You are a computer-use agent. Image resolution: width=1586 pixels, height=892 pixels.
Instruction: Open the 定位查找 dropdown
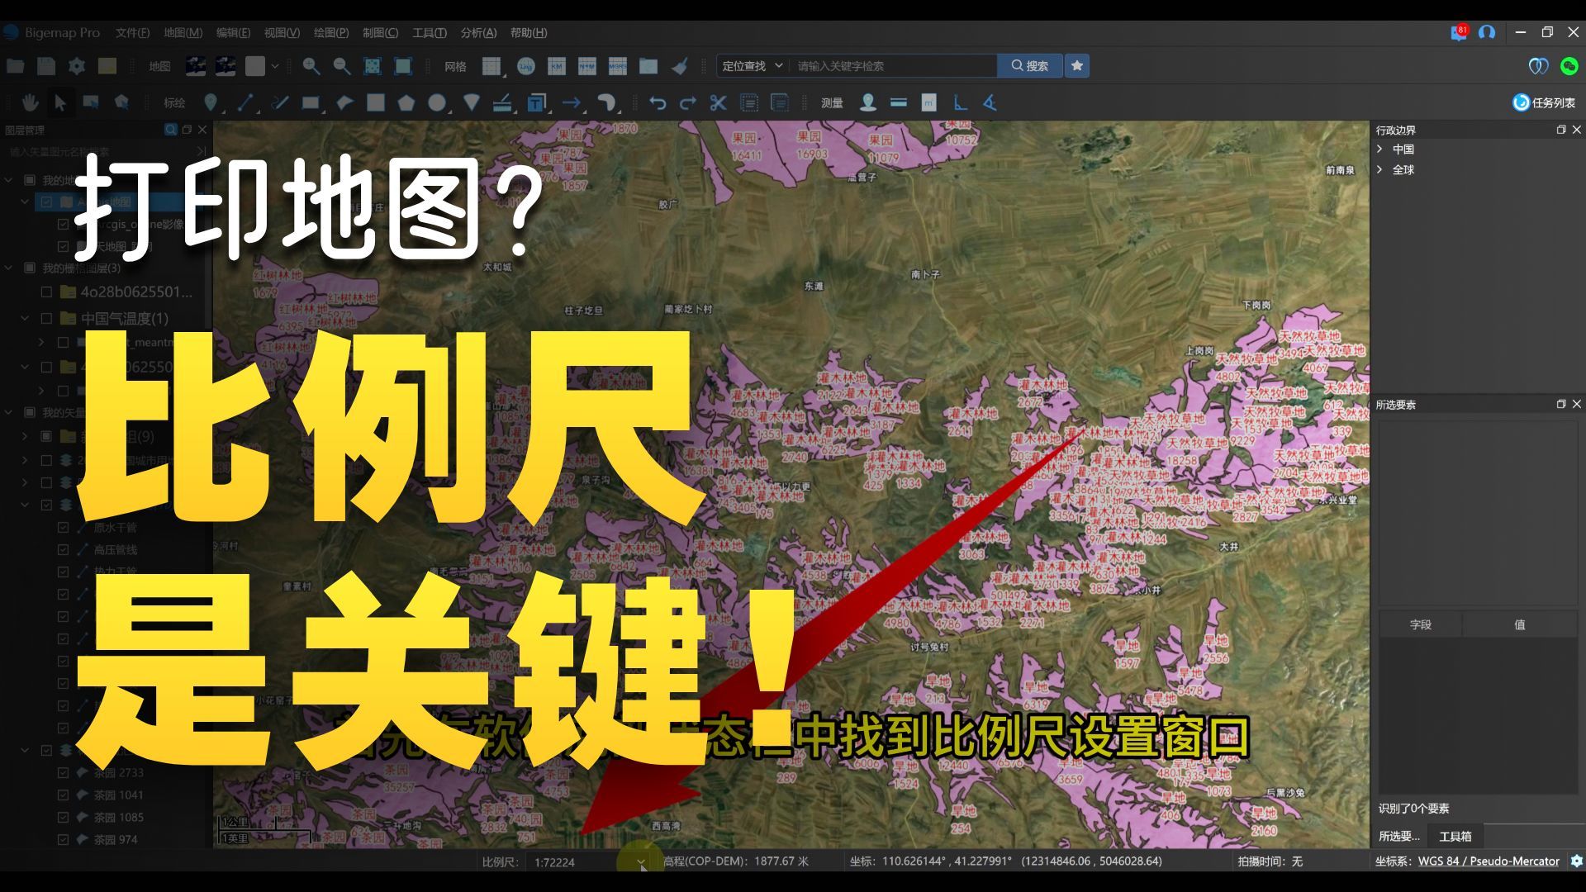[752, 66]
